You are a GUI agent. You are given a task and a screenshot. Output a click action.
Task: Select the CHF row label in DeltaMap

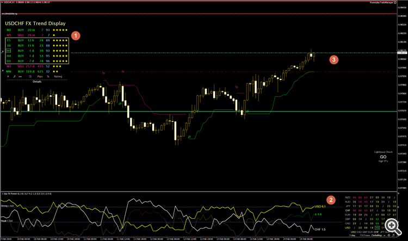348,211
